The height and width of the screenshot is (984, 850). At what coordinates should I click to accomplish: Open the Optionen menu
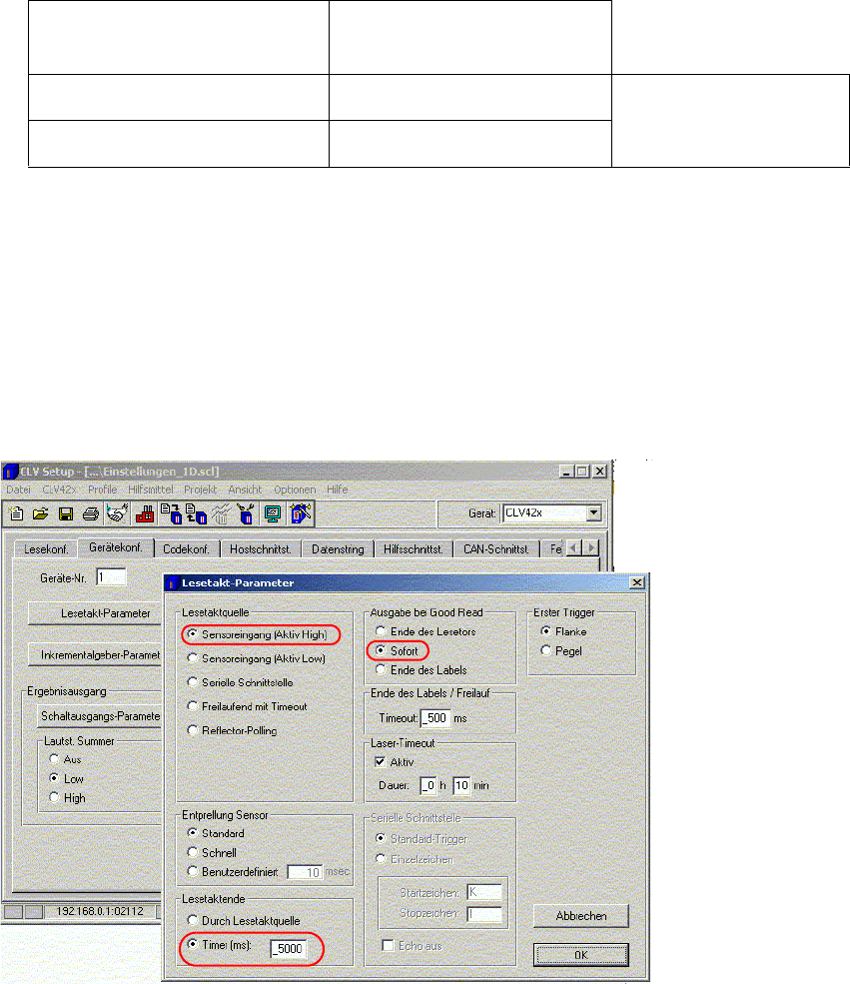click(x=295, y=490)
